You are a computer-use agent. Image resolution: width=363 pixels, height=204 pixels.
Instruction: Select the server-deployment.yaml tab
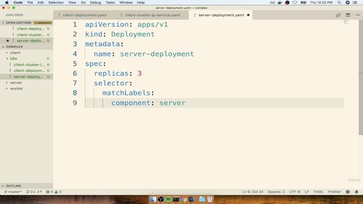[x=221, y=15]
